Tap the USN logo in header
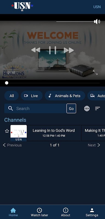The image size is (105, 219). (x=22, y=6)
